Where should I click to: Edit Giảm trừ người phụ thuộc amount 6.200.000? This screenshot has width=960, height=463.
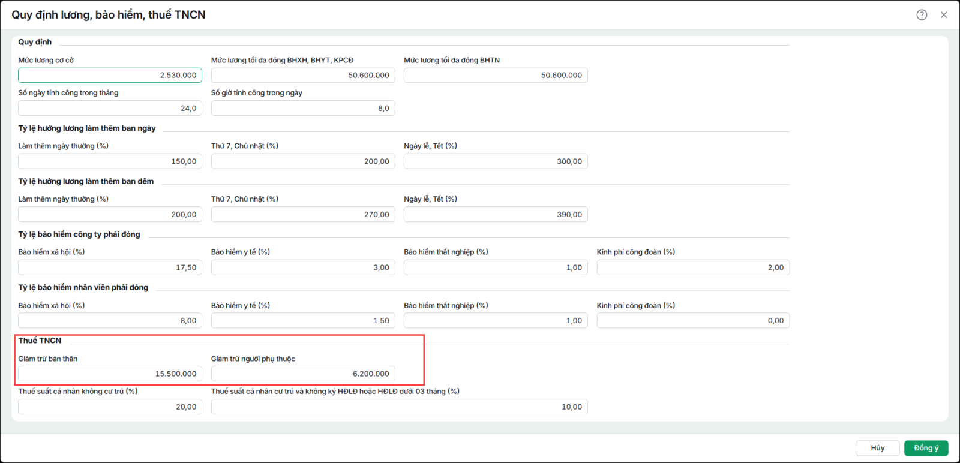click(303, 374)
